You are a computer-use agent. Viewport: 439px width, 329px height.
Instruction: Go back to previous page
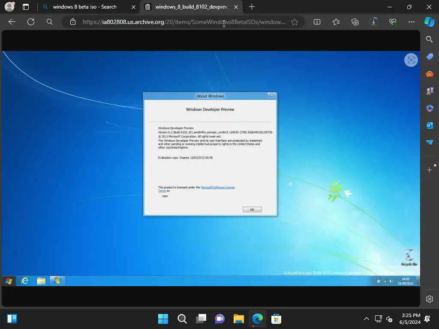pyautogui.click(x=12, y=22)
